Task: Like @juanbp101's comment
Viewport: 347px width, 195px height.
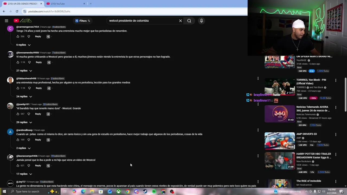Action: [x=18, y=114]
